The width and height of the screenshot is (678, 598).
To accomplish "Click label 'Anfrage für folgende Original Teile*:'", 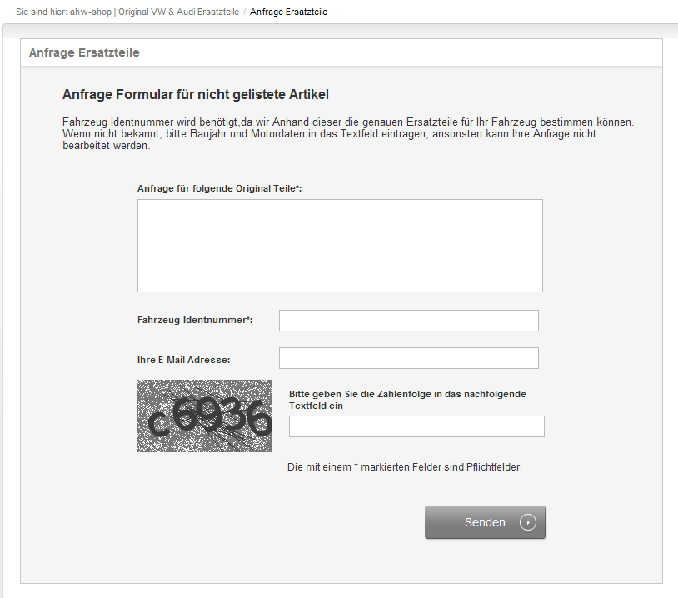I will [219, 188].
